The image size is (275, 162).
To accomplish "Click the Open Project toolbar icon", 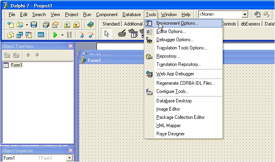I will (55, 25).
